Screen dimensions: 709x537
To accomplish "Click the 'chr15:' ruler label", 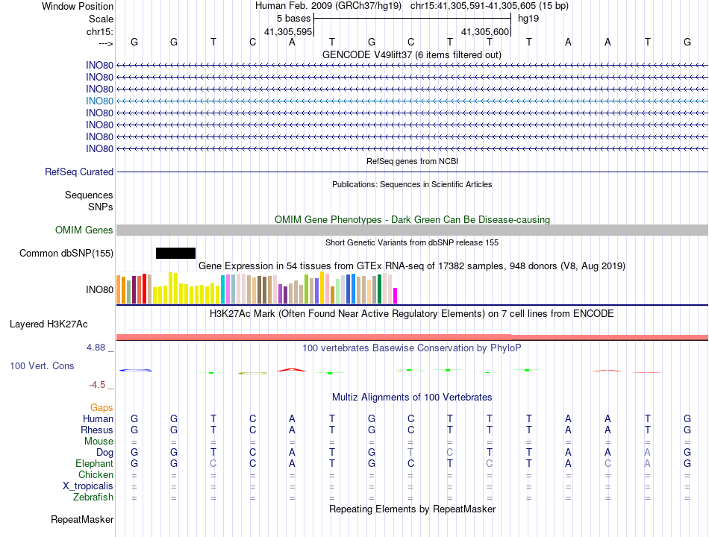I will click(x=99, y=31).
